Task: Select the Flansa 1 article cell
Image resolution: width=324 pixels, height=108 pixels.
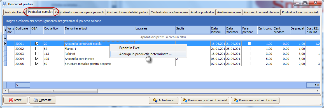Action: 99,49
